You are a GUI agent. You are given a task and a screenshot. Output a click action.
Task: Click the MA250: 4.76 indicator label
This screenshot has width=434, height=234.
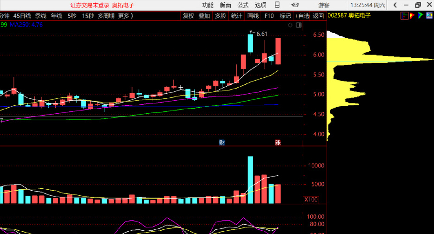tap(27, 25)
